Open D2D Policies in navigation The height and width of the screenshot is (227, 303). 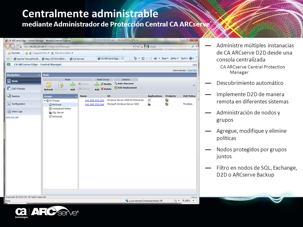(x=24, y=89)
